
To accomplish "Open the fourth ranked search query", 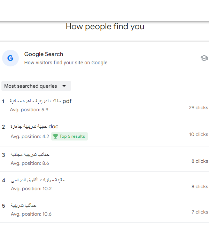I will tap(38, 180).
